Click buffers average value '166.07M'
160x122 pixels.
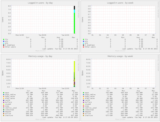click(x=59, y=102)
